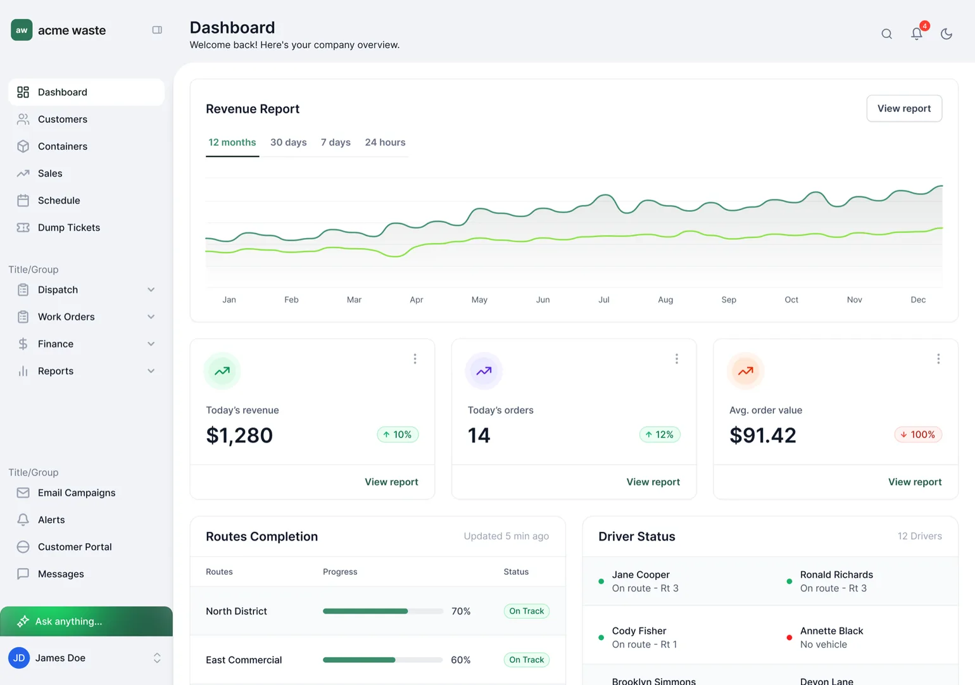This screenshot has height=685, width=975.
Task: Click View report button in Revenue Report
Action: coord(904,108)
